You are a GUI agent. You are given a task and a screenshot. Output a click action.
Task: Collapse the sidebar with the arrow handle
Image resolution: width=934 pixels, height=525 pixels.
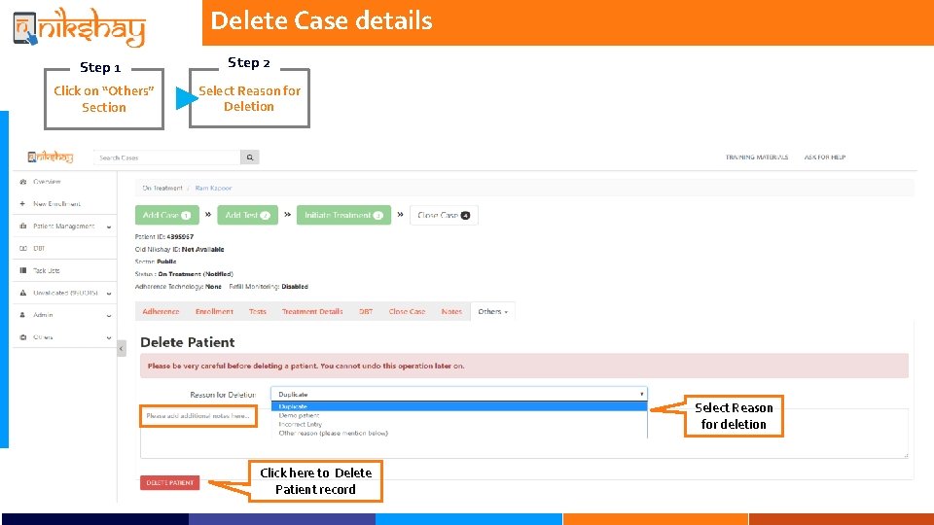tap(122, 348)
